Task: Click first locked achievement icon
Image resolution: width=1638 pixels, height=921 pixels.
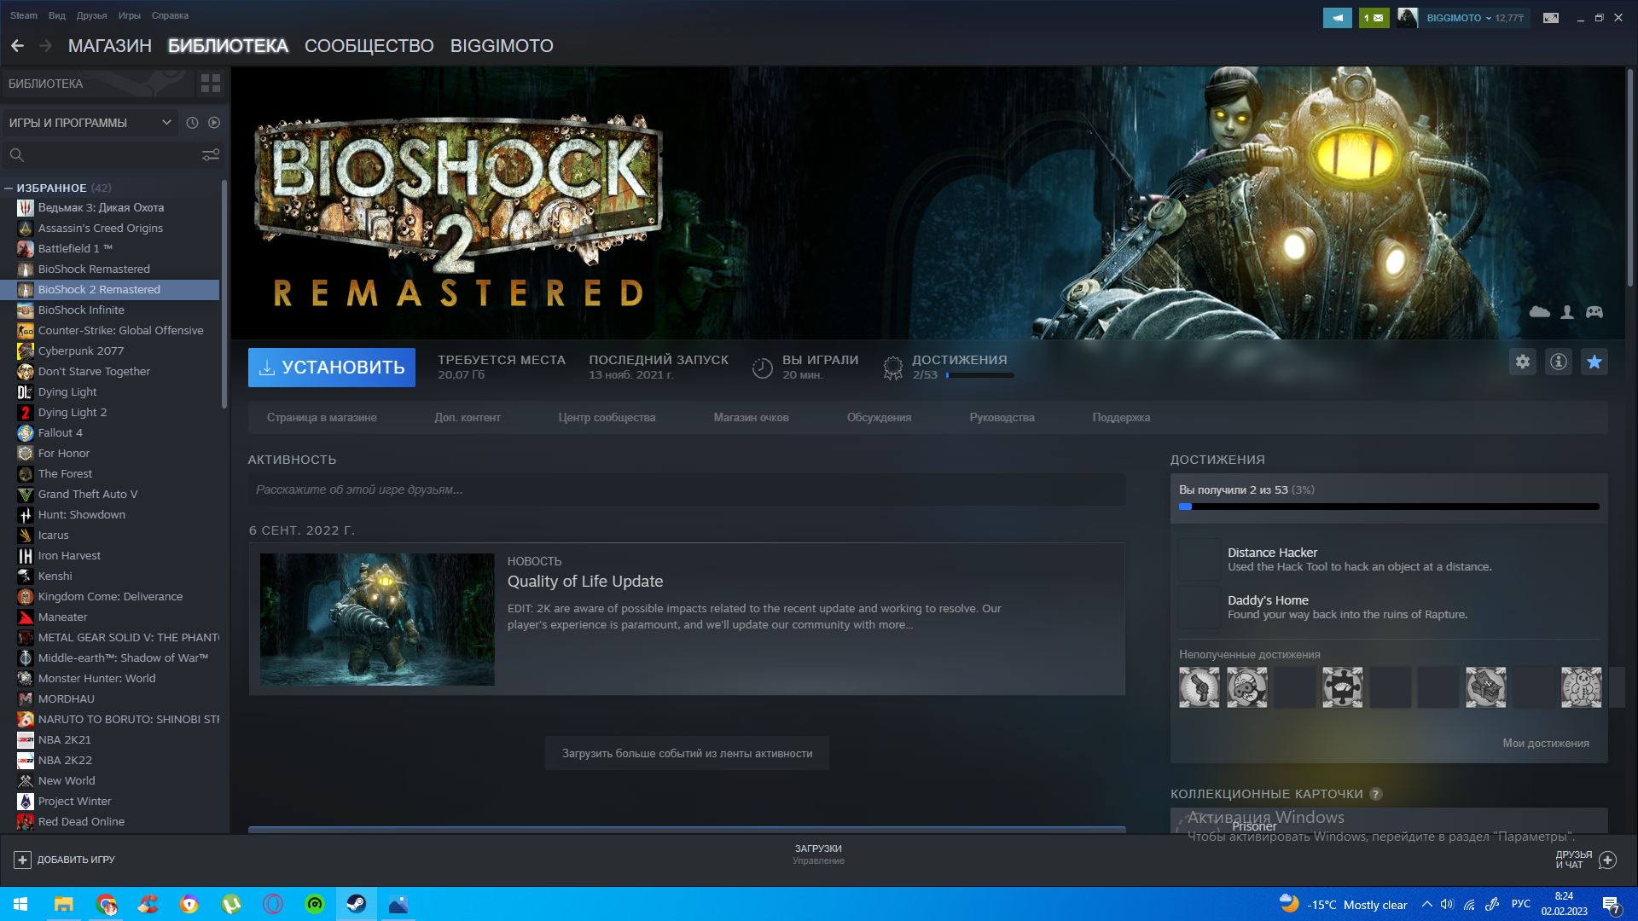Action: 1199,687
